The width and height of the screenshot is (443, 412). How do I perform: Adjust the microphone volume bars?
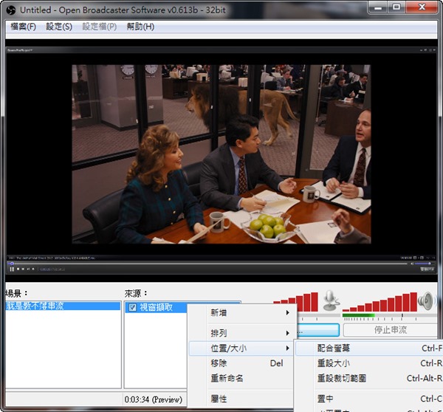click(296, 302)
